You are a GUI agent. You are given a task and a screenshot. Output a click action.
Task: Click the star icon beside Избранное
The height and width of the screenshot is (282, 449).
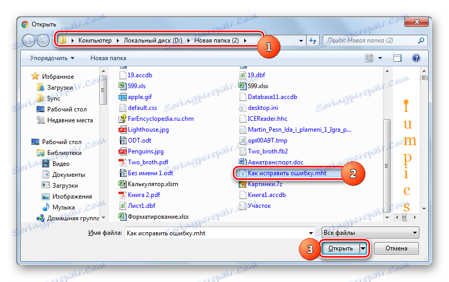coord(35,76)
